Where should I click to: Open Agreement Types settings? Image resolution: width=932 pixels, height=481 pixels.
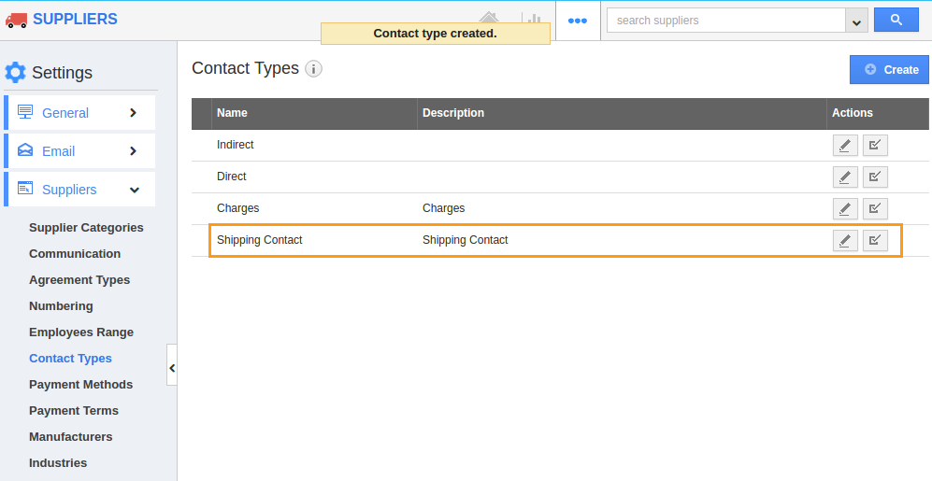[x=79, y=279]
